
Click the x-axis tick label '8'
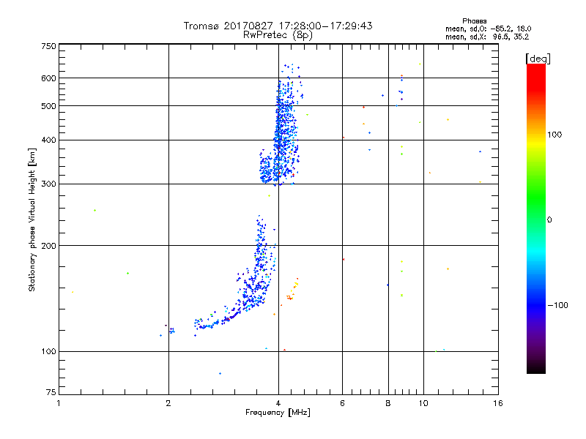(388, 403)
